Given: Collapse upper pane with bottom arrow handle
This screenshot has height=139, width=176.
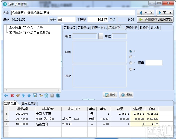Looking at the screenshot, I should (x=88, y=99).
